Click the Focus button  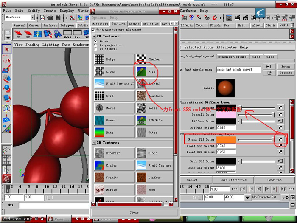[286, 66]
